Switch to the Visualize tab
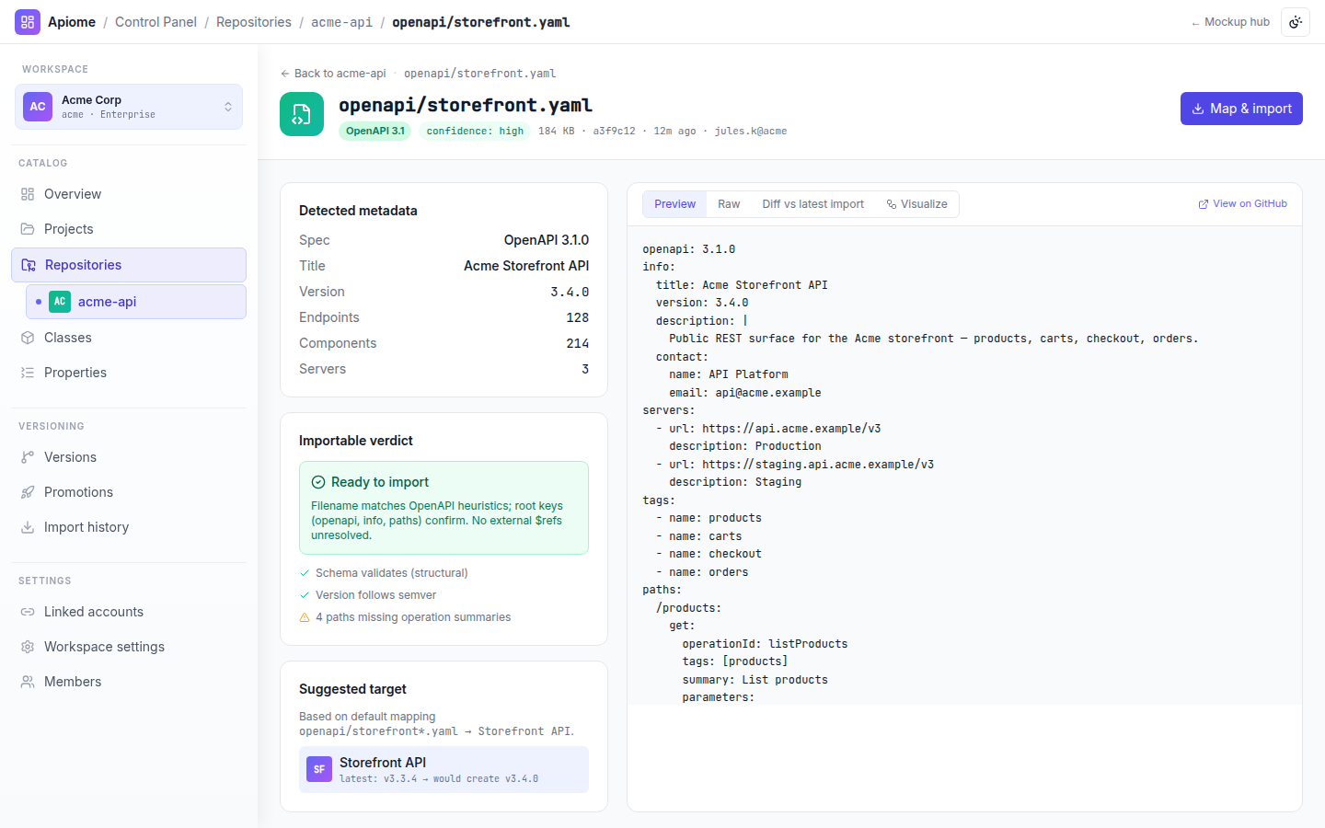1325x828 pixels. click(x=916, y=204)
